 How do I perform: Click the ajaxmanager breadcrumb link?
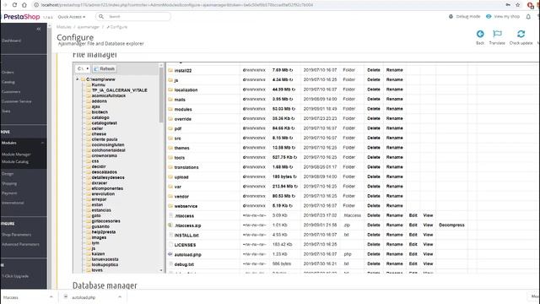pyautogui.click(x=88, y=27)
